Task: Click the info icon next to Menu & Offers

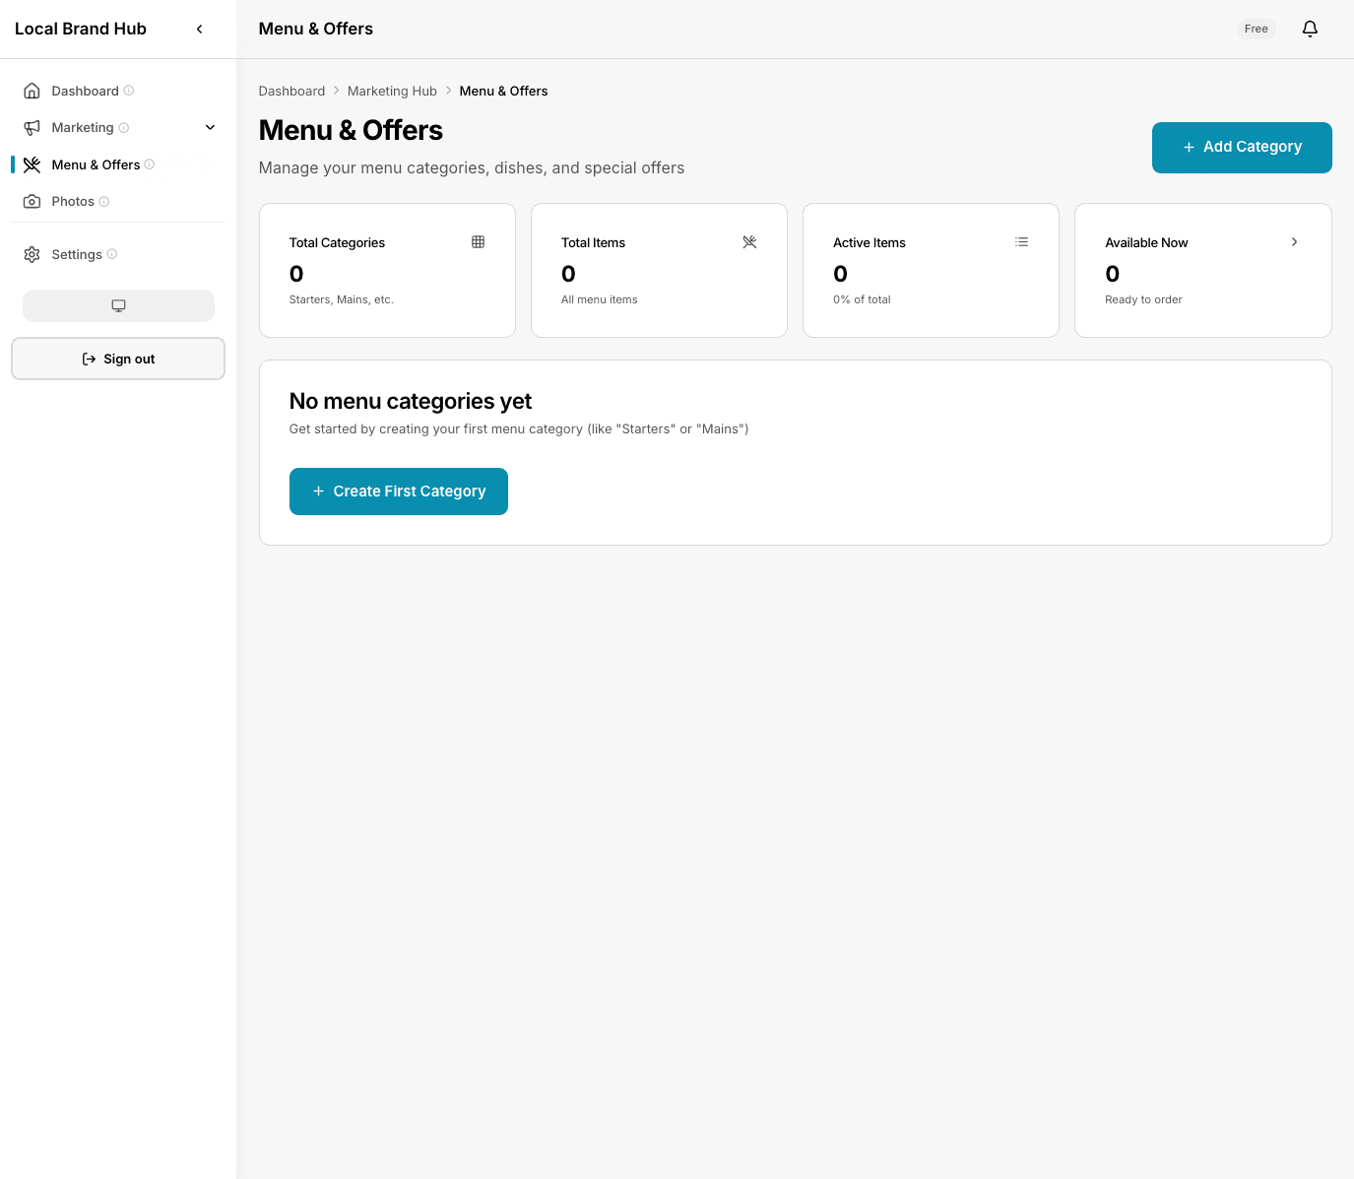Action: (x=150, y=164)
